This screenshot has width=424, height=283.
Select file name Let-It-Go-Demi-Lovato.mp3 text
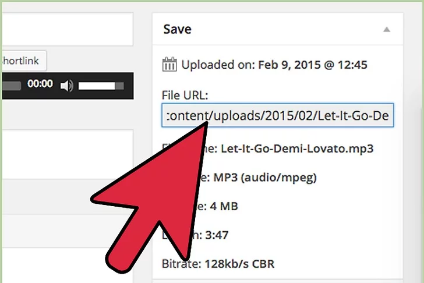(296, 148)
